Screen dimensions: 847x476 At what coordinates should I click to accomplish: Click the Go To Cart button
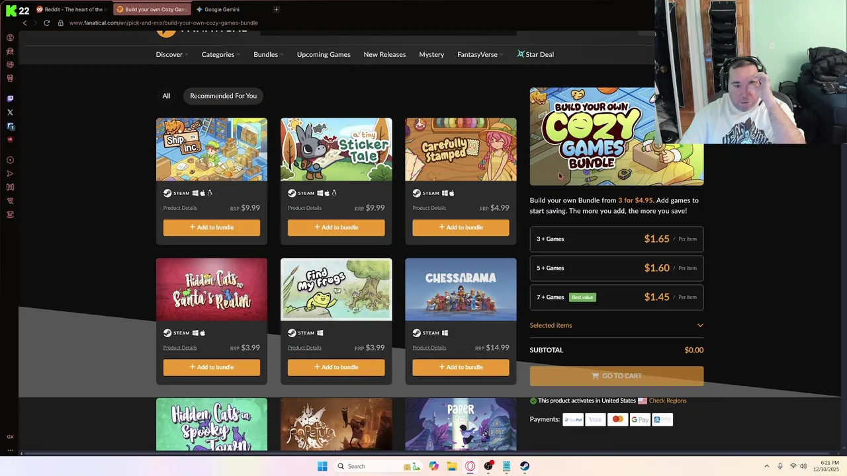point(617,376)
